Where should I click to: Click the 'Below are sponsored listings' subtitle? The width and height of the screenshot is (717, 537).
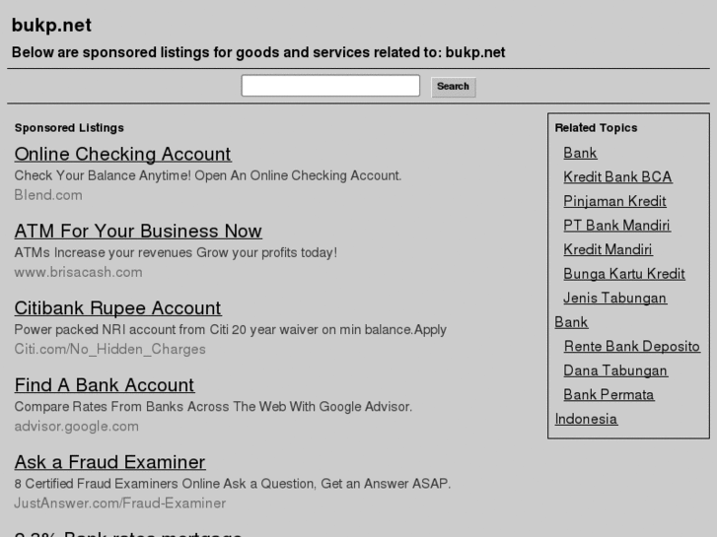point(258,52)
